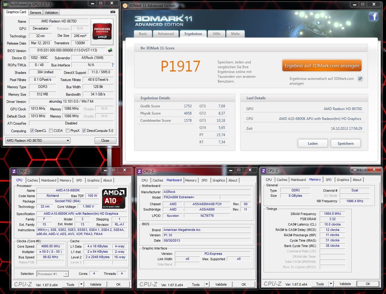Select the Ergebnisse tab in 3DMark 11

click(x=193, y=34)
